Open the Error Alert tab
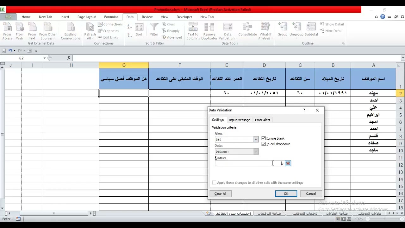Screen dimensions: 405x228 point(263,120)
